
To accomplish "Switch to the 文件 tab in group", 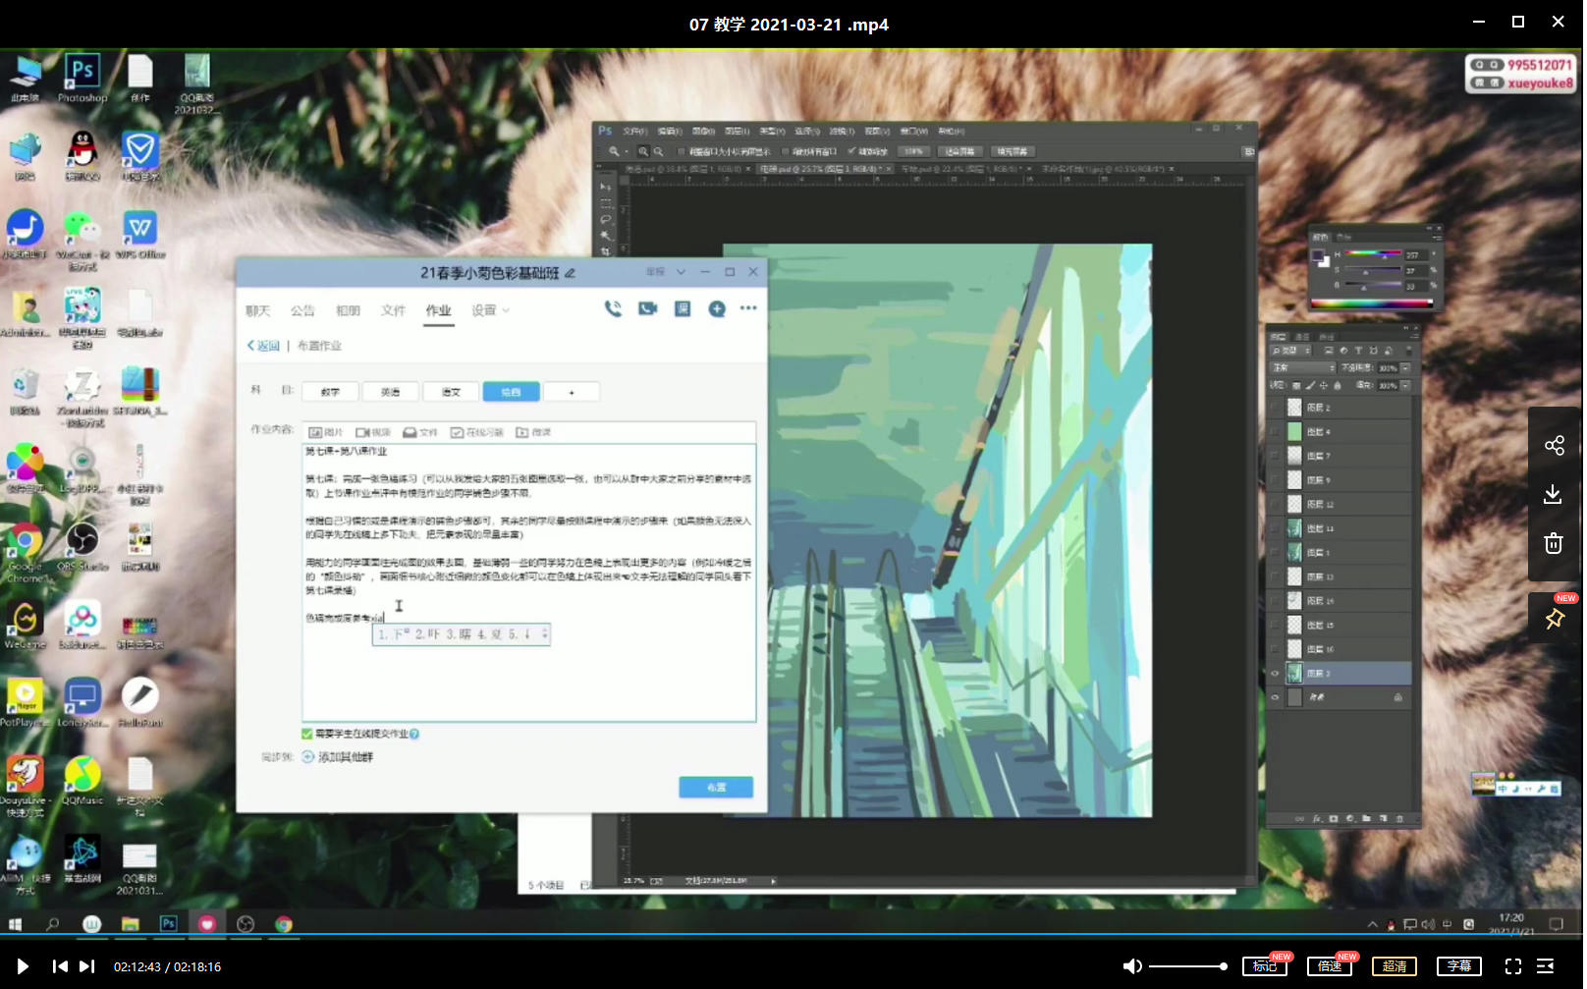I will 393,310.
